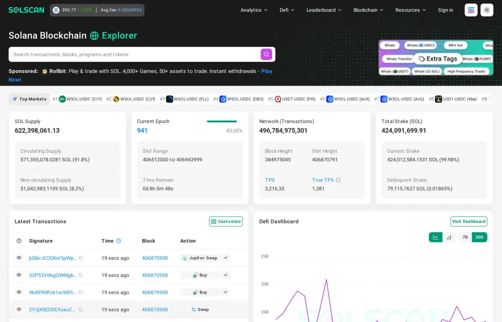This screenshot has height=322, width=502.
Task: Click the #7 WSOL-USDC (AvG) market icon
Action: tap(384, 99)
